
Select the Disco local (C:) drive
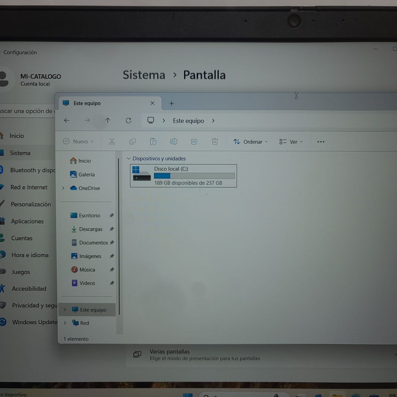pos(183,176)
